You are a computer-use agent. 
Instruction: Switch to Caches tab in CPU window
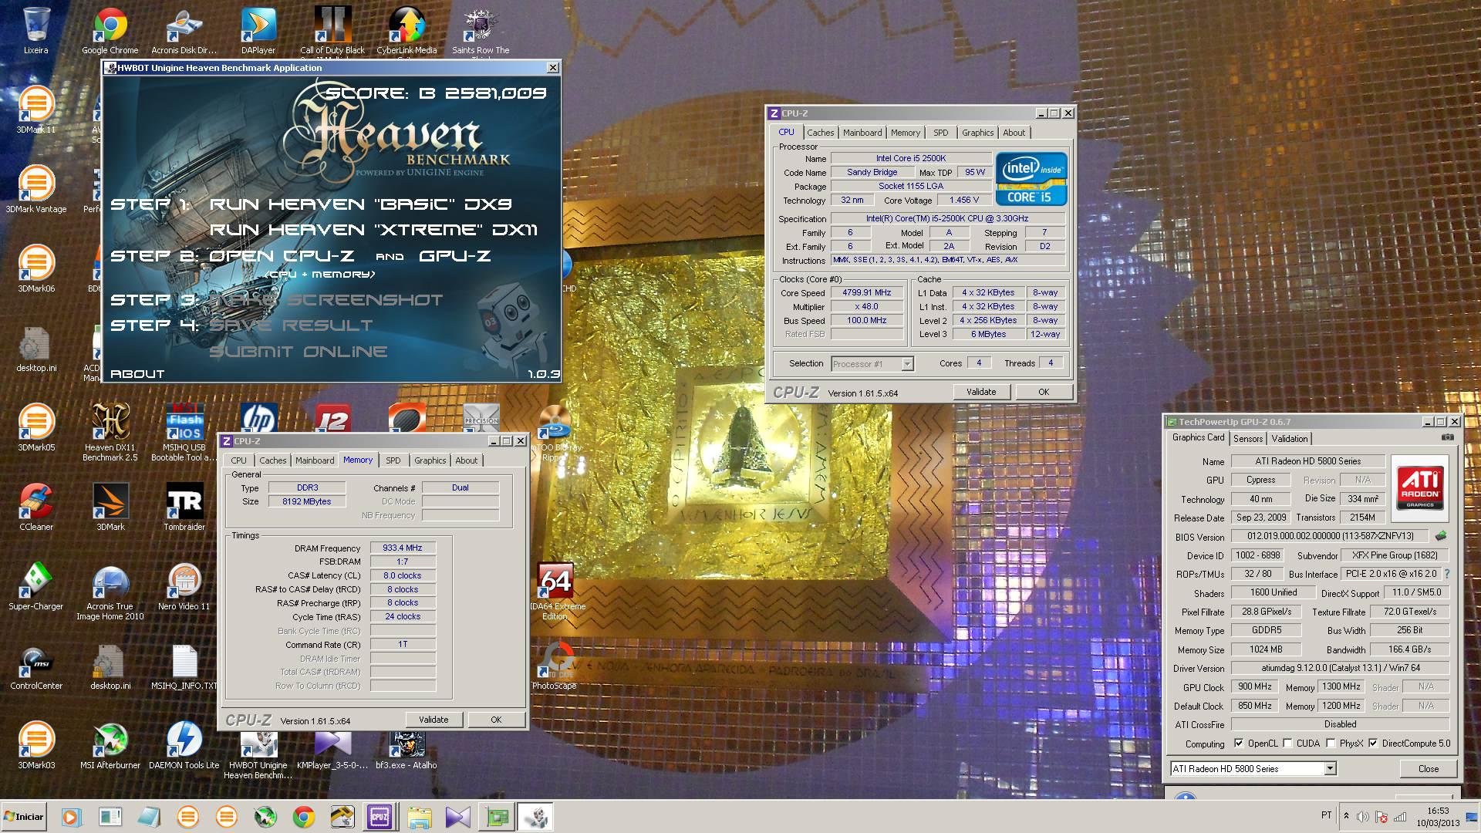[820, 133]
